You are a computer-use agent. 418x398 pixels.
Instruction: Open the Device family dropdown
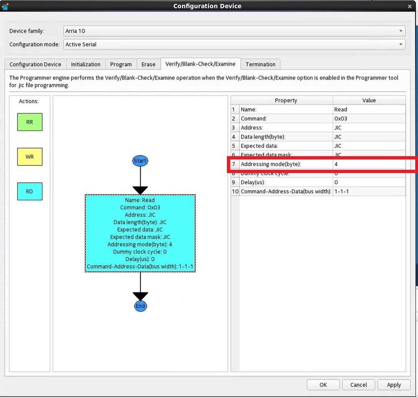(x=234, y=31)
